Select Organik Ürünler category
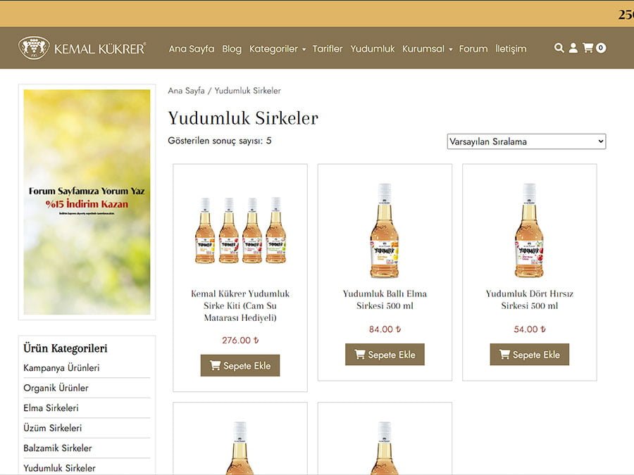Screen dimensions: 634x475 coord(56,388)
